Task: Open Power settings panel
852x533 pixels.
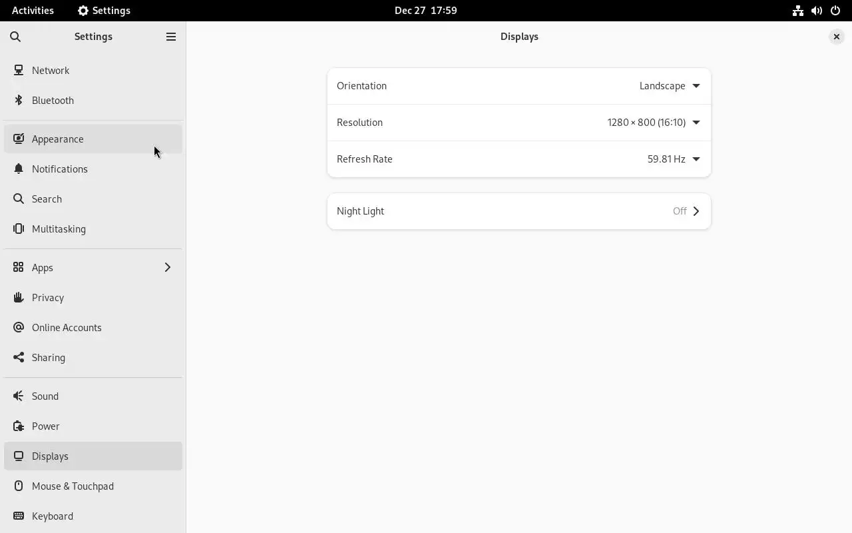Action: (x=93, y=426)
